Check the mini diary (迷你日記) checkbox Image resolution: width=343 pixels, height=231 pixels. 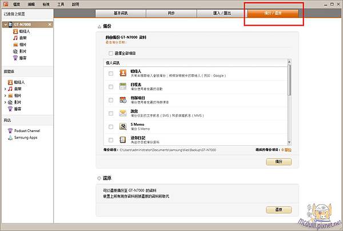click(111, 140)
